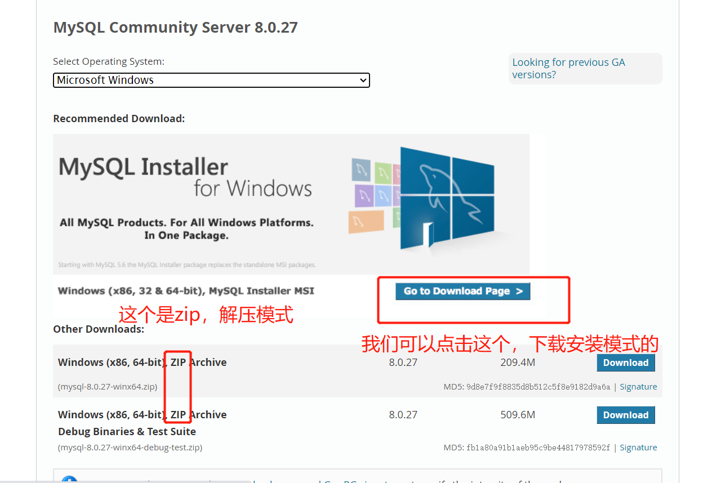Select the (mysql-8.0.27-winx64.zip) filename text

[x=108, y=387]
